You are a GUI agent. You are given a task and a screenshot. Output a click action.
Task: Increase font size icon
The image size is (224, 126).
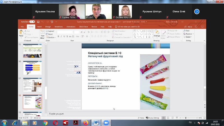[82, 32]
